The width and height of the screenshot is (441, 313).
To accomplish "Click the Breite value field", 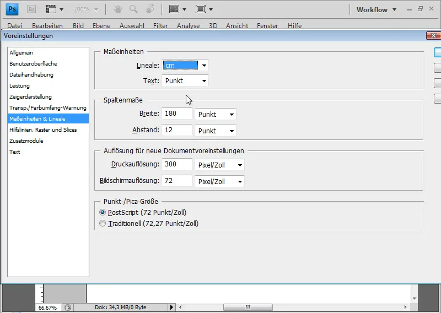I will tap(177, 114).
